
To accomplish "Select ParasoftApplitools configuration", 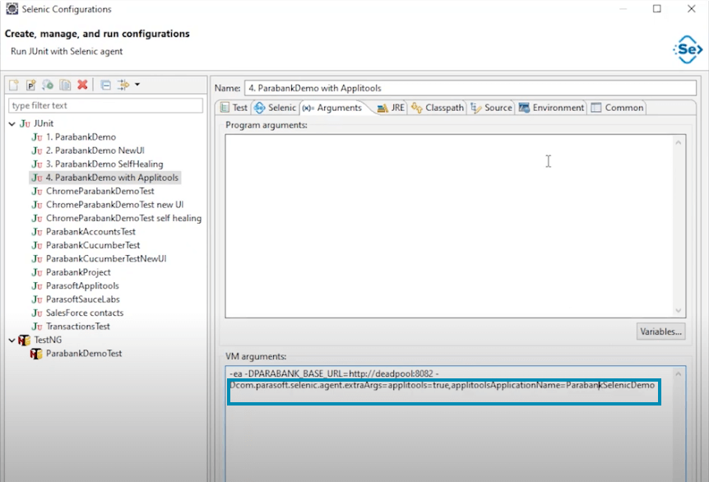I will [x=82, y=286].
